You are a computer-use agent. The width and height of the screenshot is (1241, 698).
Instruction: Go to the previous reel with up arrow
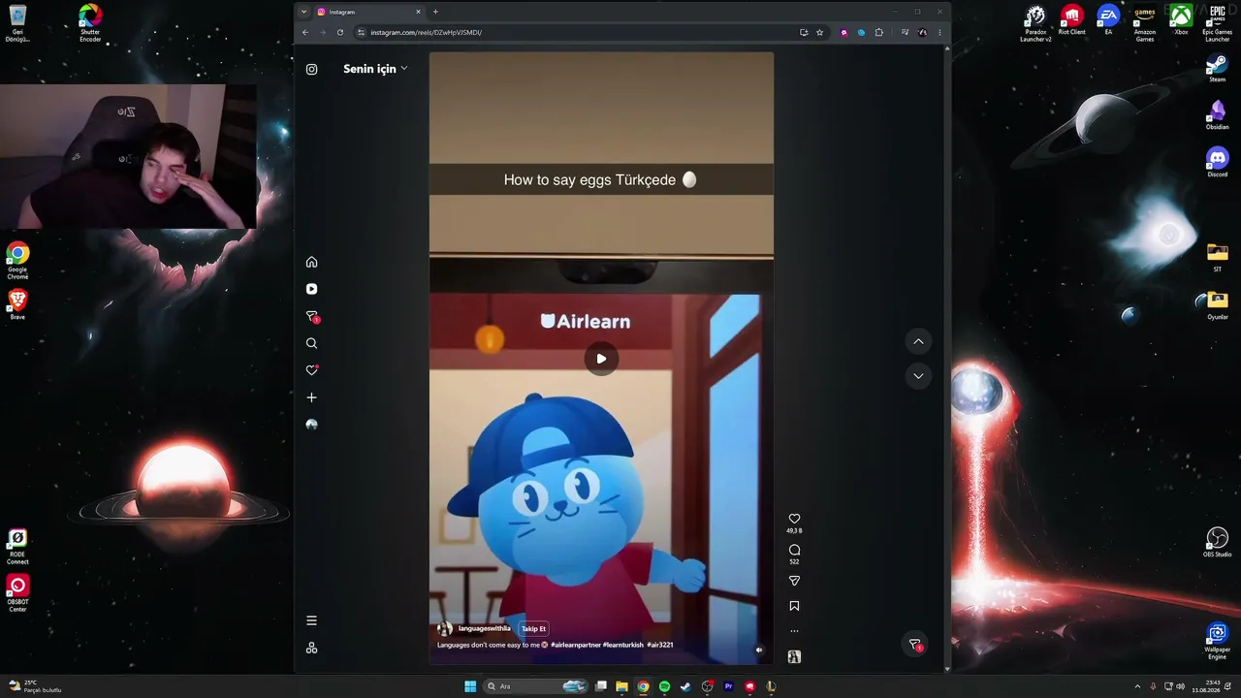918,341
